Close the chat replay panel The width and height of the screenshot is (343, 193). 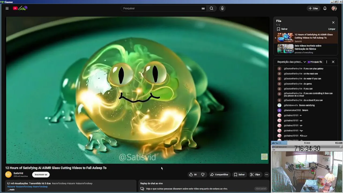click(333, 62)
